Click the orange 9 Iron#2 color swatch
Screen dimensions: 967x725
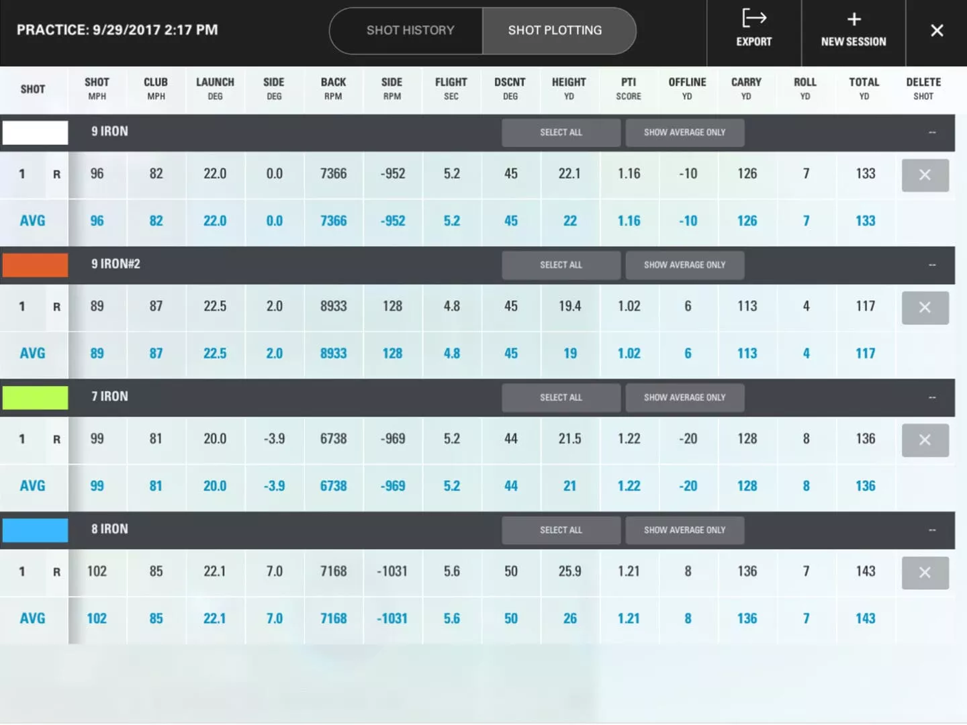35,265
